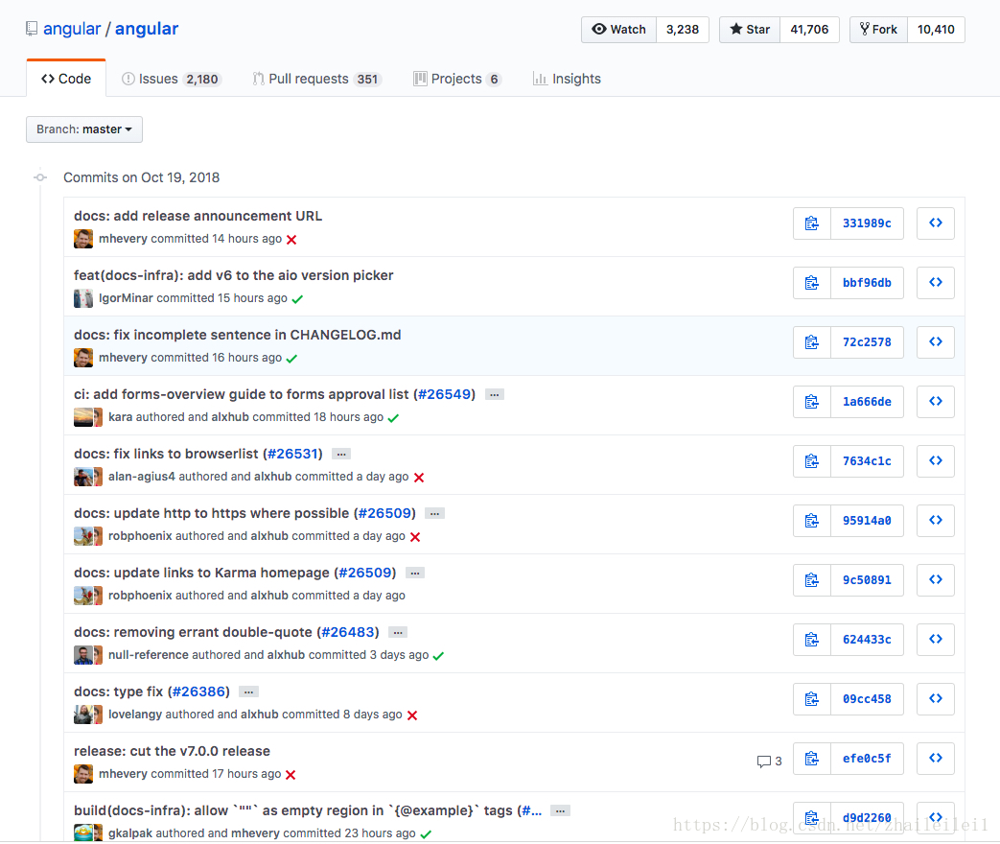Copy full SHA for commit 72c2578
This screenshot has height=844, width=1000.
tap(812, 342)
